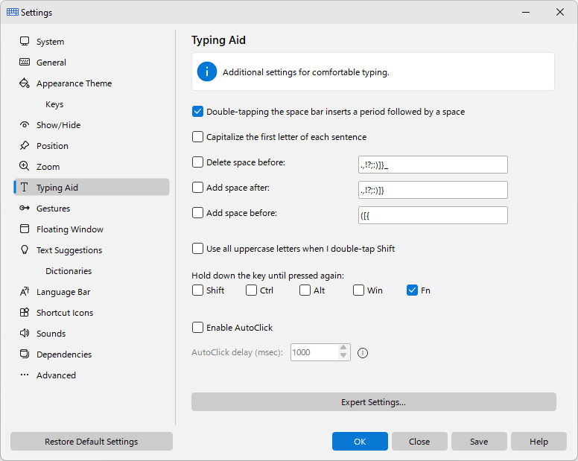Uncheck the Fn hold-down key checkbox
Viewport: 578px width, 461px height.
[x=412, y=290]
